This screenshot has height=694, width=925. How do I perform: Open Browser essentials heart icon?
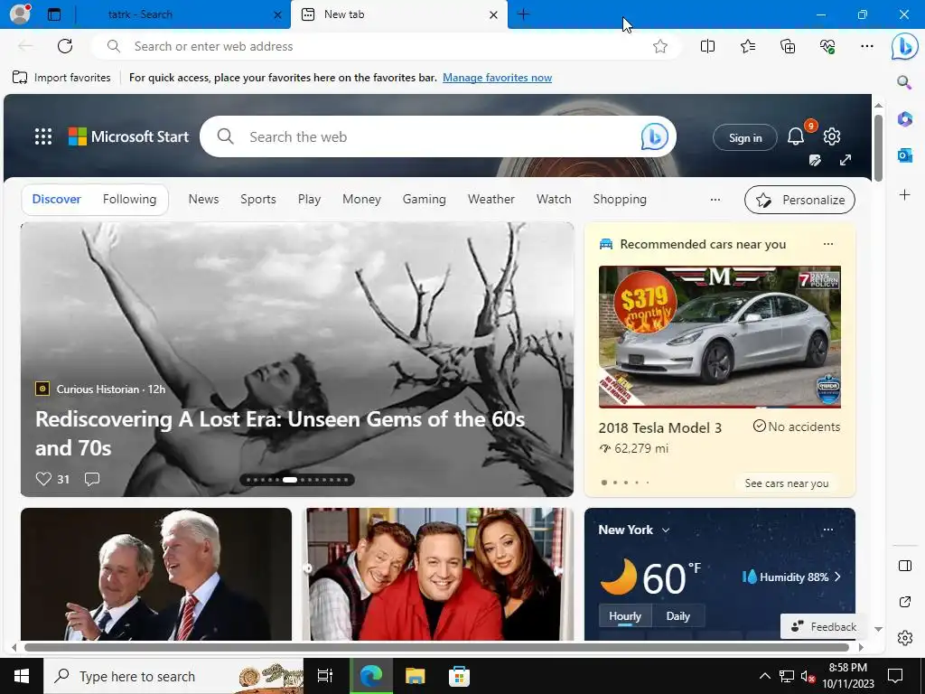coord(827,46)
